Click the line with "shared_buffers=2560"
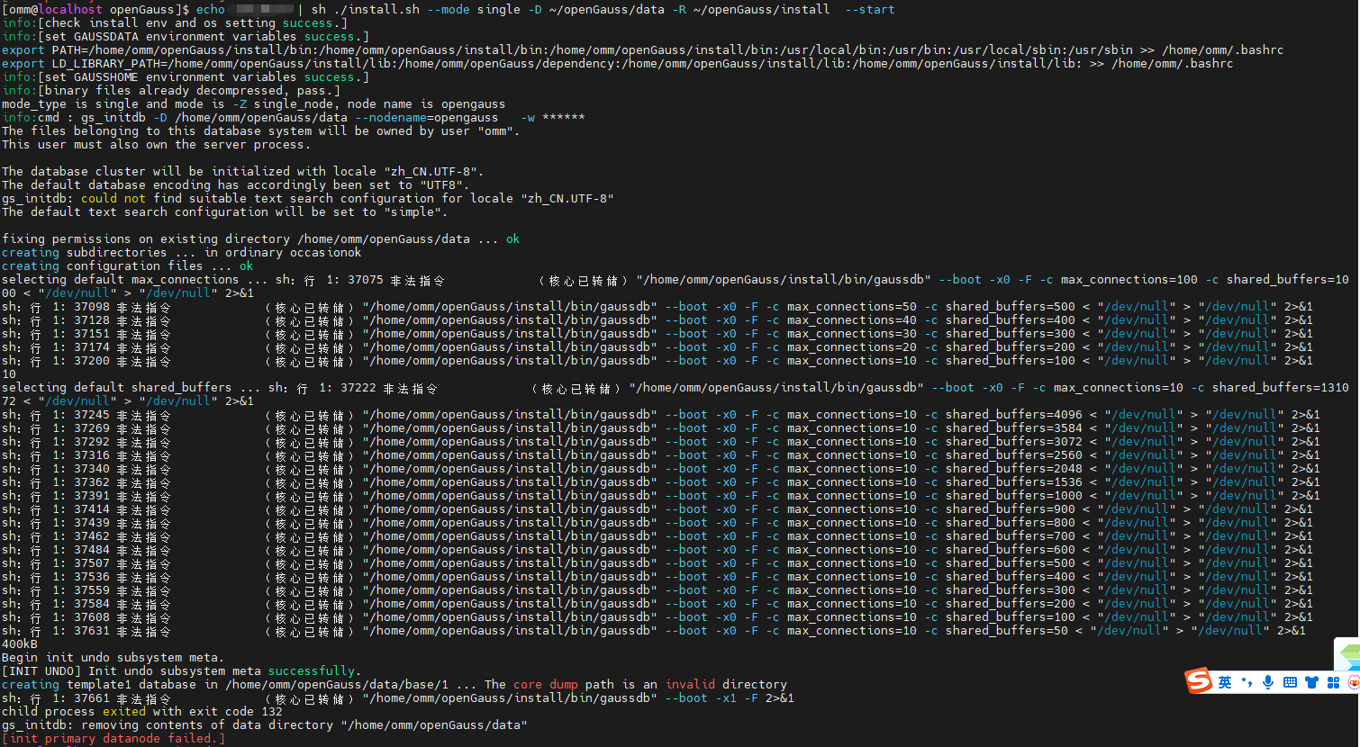The image size is (1360, 747). coord(661,454)
